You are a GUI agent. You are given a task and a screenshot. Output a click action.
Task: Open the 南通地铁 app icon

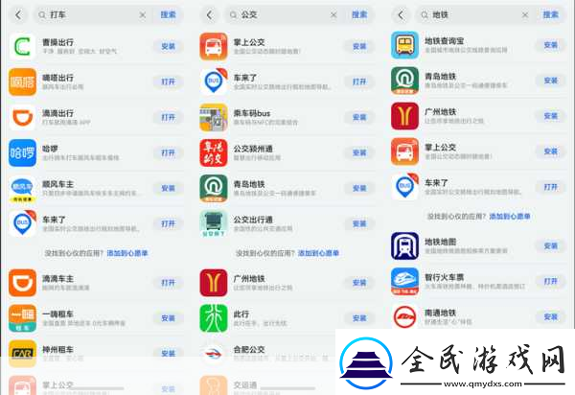(404, 317)
